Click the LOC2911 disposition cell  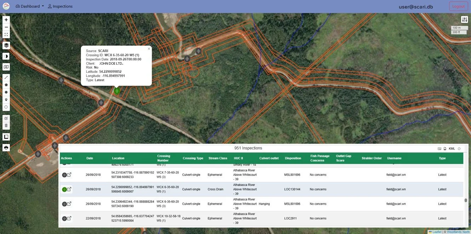pos(291,218)
